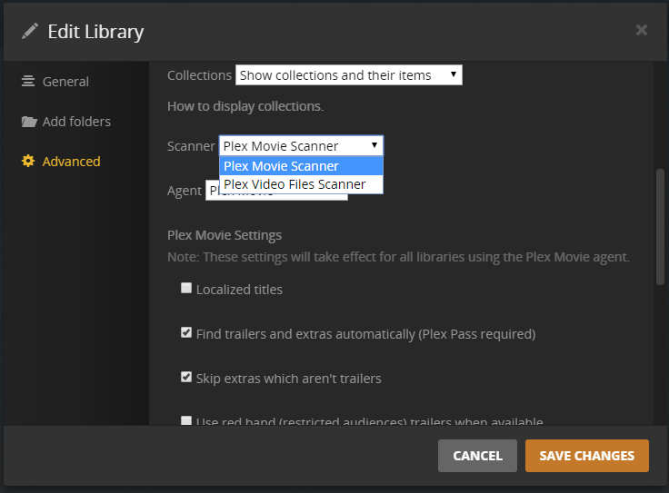The height and width of the screenshot is (493, 669).
Task: Collapse the Scanner dropdown
Action: [x=301, y=145]
